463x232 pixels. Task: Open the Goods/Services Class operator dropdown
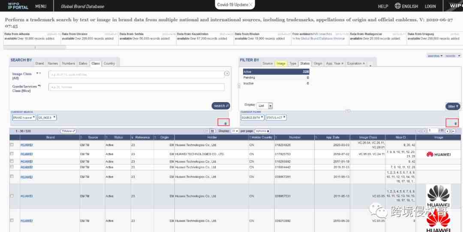[x=39, y=86]
